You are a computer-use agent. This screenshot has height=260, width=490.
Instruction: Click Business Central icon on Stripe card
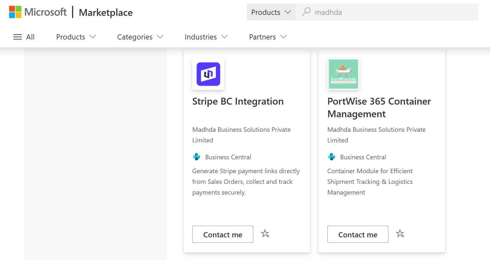(x=196, y=157)
